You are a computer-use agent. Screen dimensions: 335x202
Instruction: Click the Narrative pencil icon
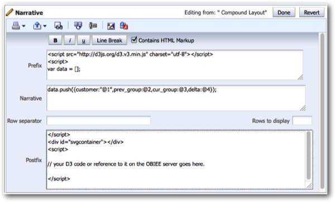pos(9,12)
